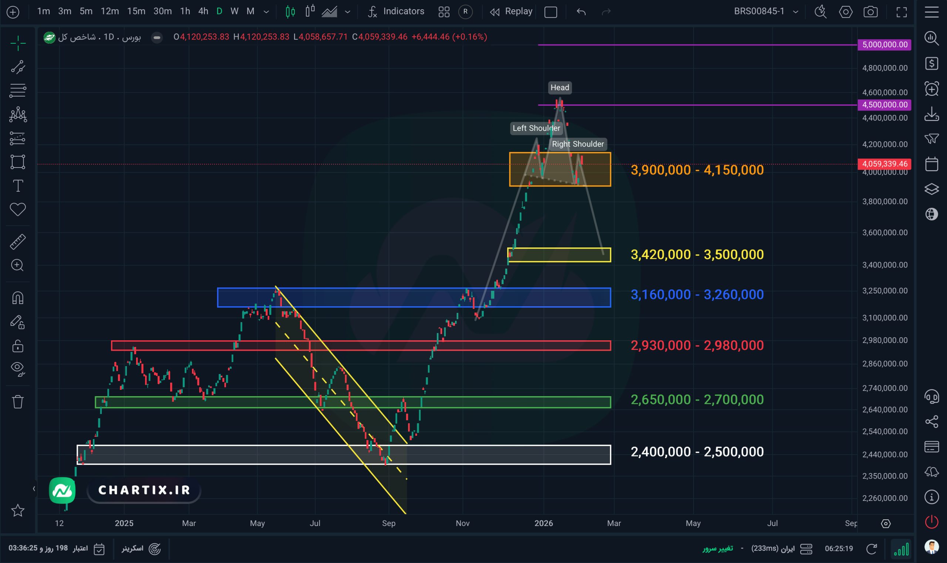Pick the ruler measure tool
The height and width of the screenshot is (563, 947).
click(x=17, y=241)
